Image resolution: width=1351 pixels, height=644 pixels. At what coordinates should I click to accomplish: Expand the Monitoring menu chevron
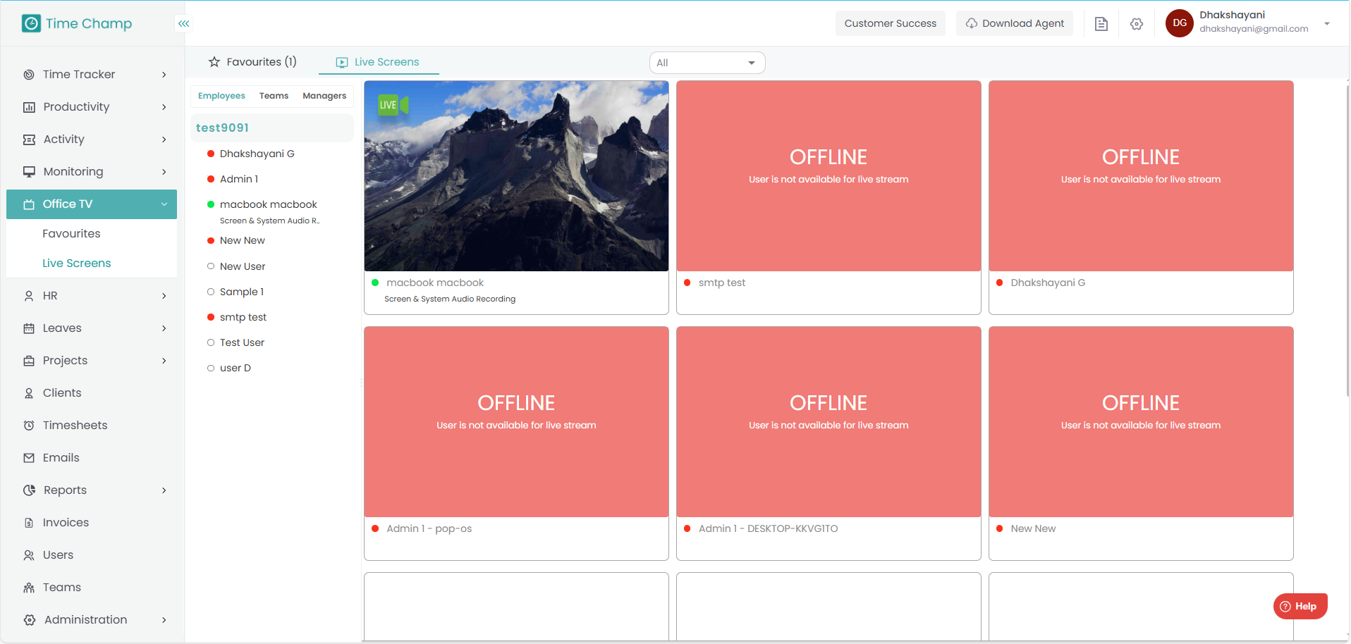click(x=164, y=172)
